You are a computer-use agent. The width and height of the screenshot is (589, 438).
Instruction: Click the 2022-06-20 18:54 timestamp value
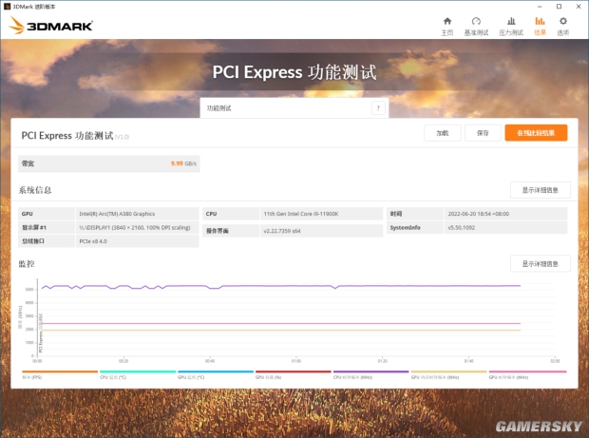[478, 214]
